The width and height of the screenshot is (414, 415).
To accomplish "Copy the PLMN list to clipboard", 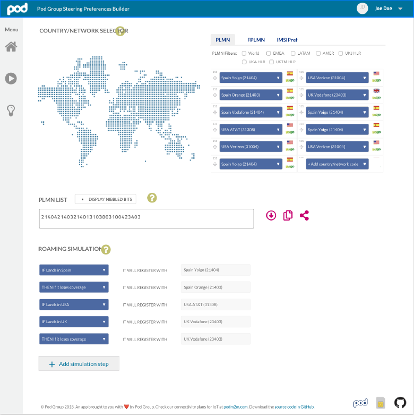I will pyautogui.click(x=288, y=215).
